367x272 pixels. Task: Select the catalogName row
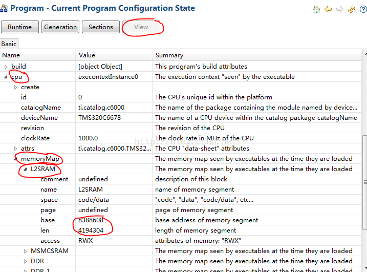(181, 108)
